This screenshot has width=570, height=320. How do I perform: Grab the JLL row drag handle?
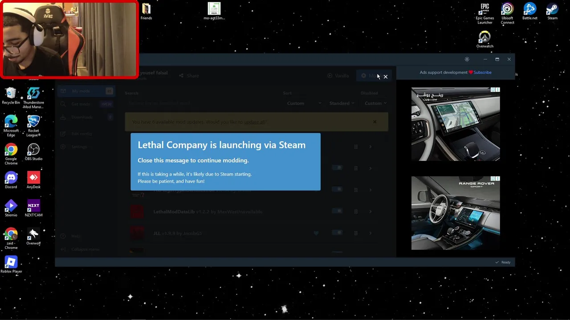click(356, 233)
